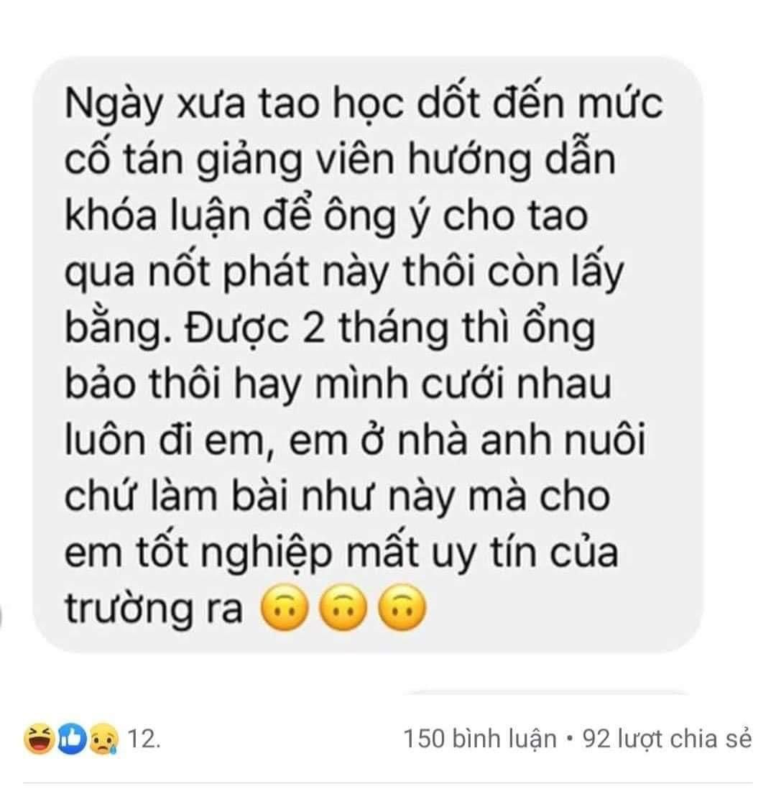The height and width of the screenshot is (789, 776).
Task: View the 92 lượt chia sẻ shares
Action: (x=667, y=739)
